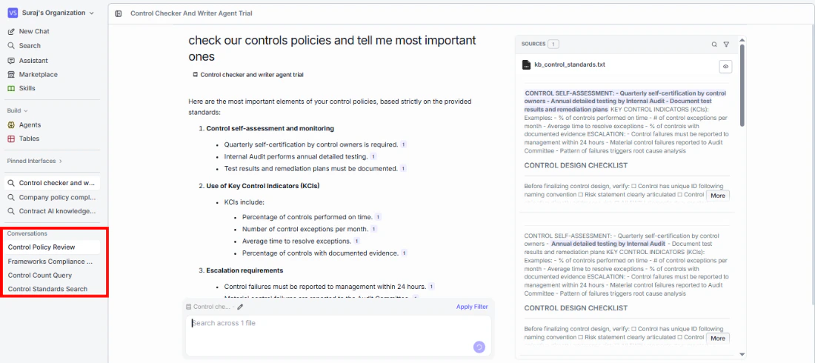
Task: Click the 'Escalation requirements' heading
Action: tap(245, 270)
